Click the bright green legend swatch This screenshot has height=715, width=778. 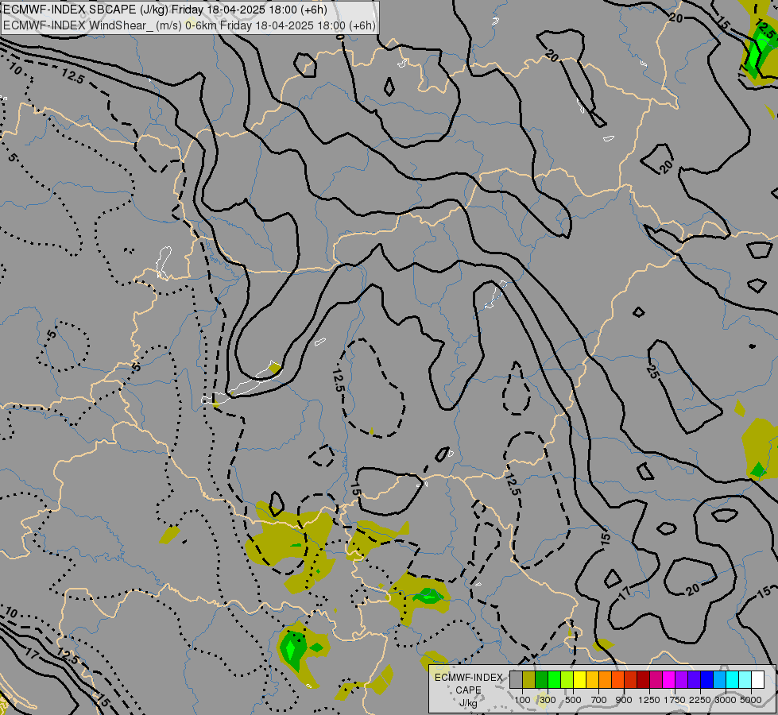pyautogui.click(x=554, y=680)
